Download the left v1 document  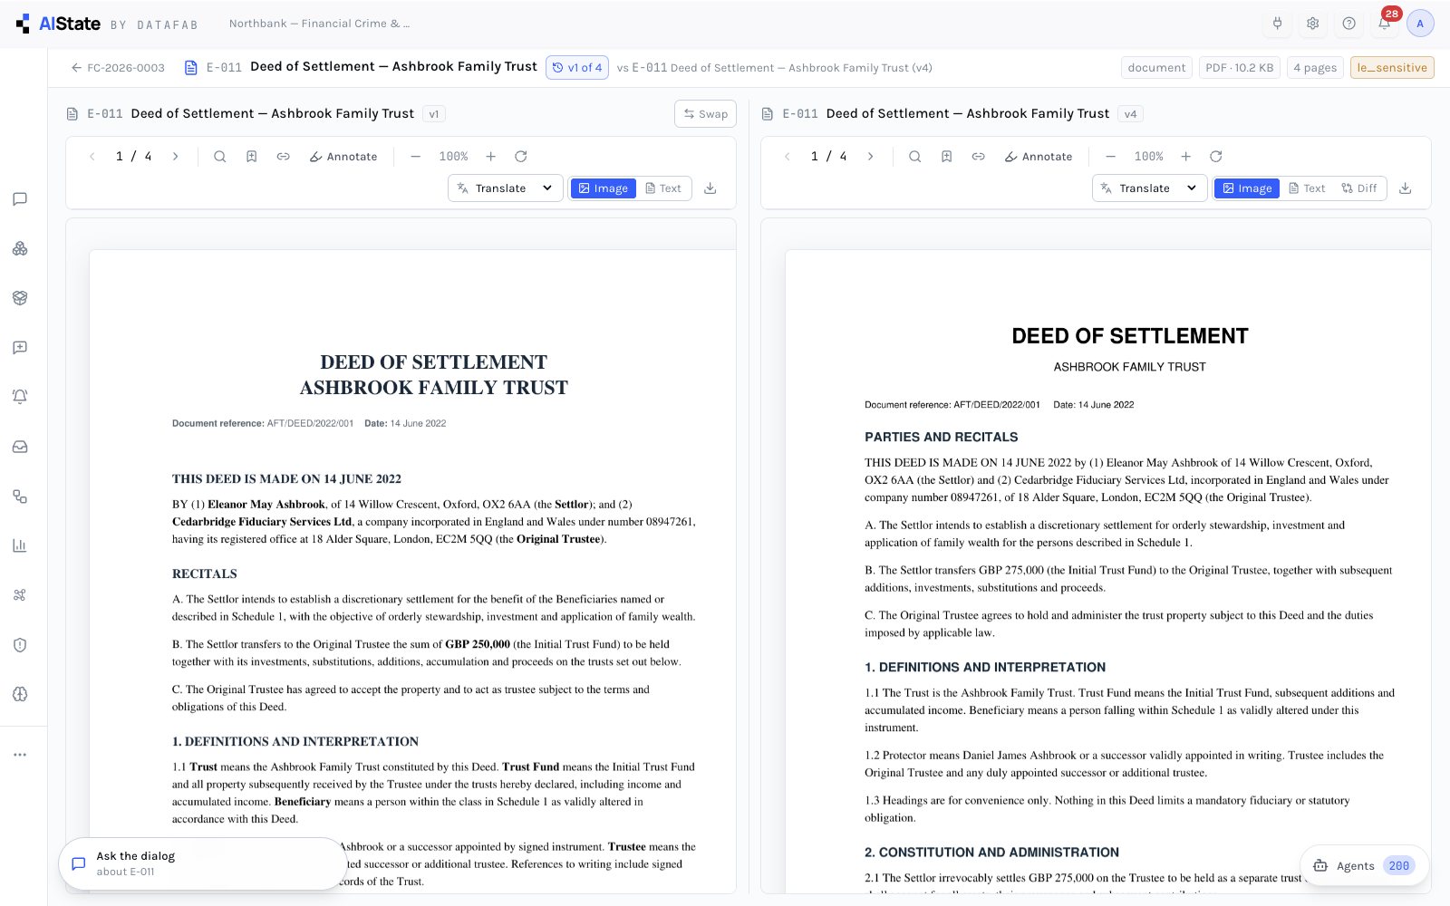point(710,188)
